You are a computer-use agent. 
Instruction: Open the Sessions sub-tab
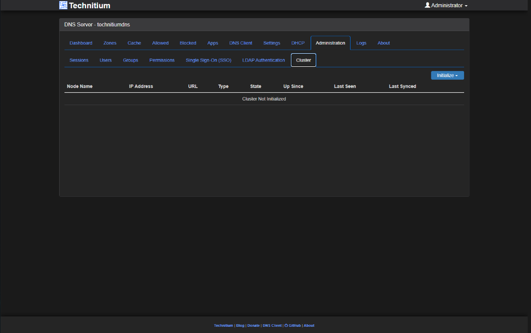[79, 60]
